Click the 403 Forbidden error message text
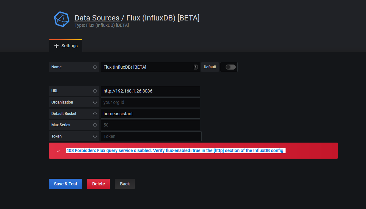 [175, 150]
